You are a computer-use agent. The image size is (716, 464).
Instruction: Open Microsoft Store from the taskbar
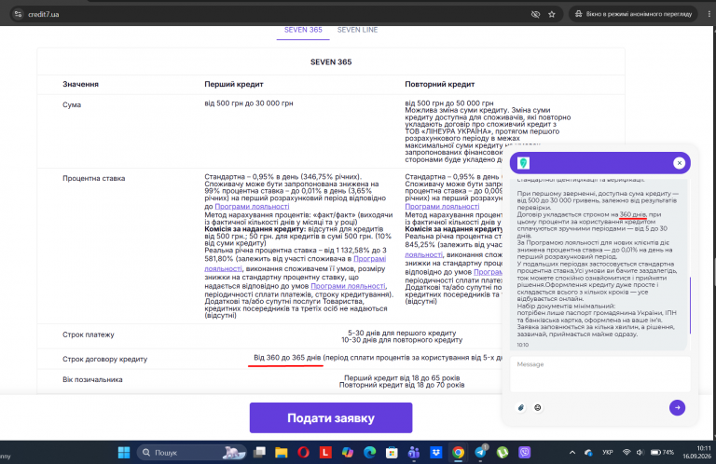click(392, 453)
